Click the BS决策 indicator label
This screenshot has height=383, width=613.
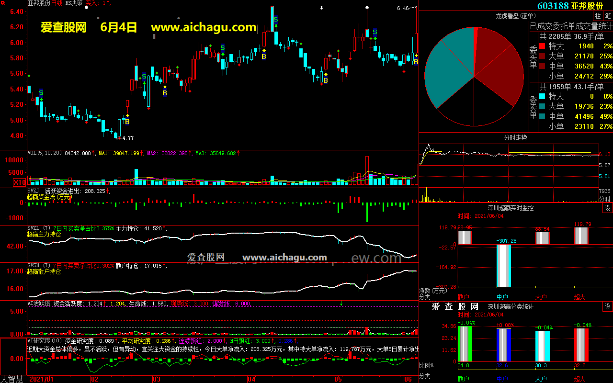pyautogui.click(x=74, y=3)
